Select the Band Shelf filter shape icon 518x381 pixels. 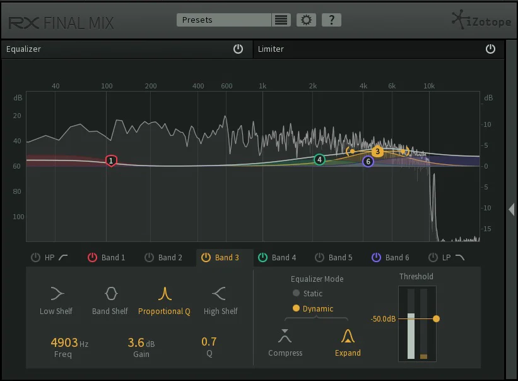click(x=111, y=293)
